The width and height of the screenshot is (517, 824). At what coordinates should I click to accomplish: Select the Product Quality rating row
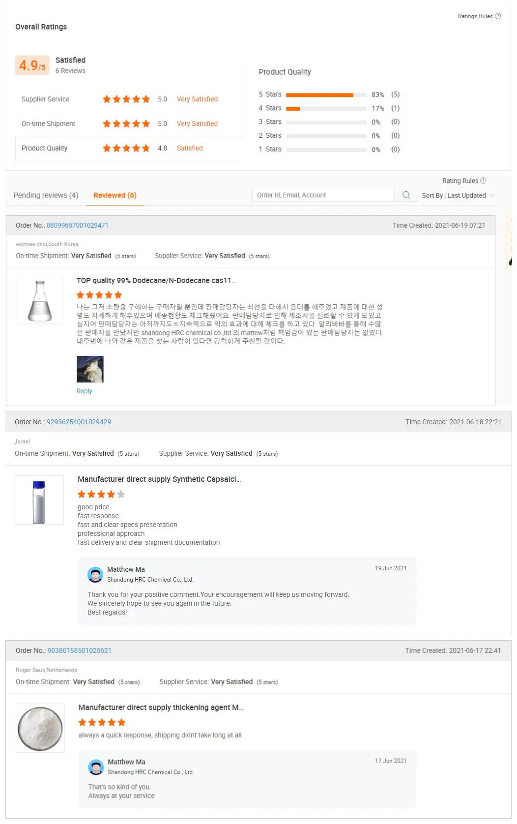coord(129,148)
